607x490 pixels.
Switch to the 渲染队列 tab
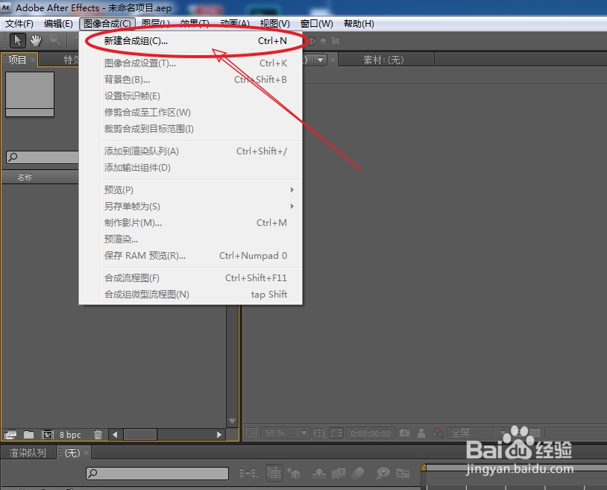(x=28, y=453)
